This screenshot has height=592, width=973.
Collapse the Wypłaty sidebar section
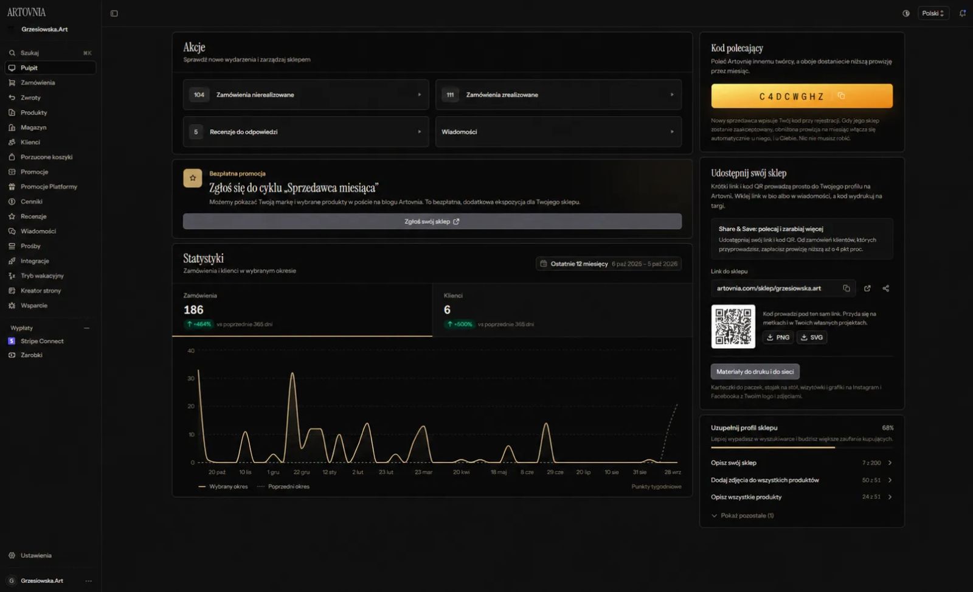point(86,328)
